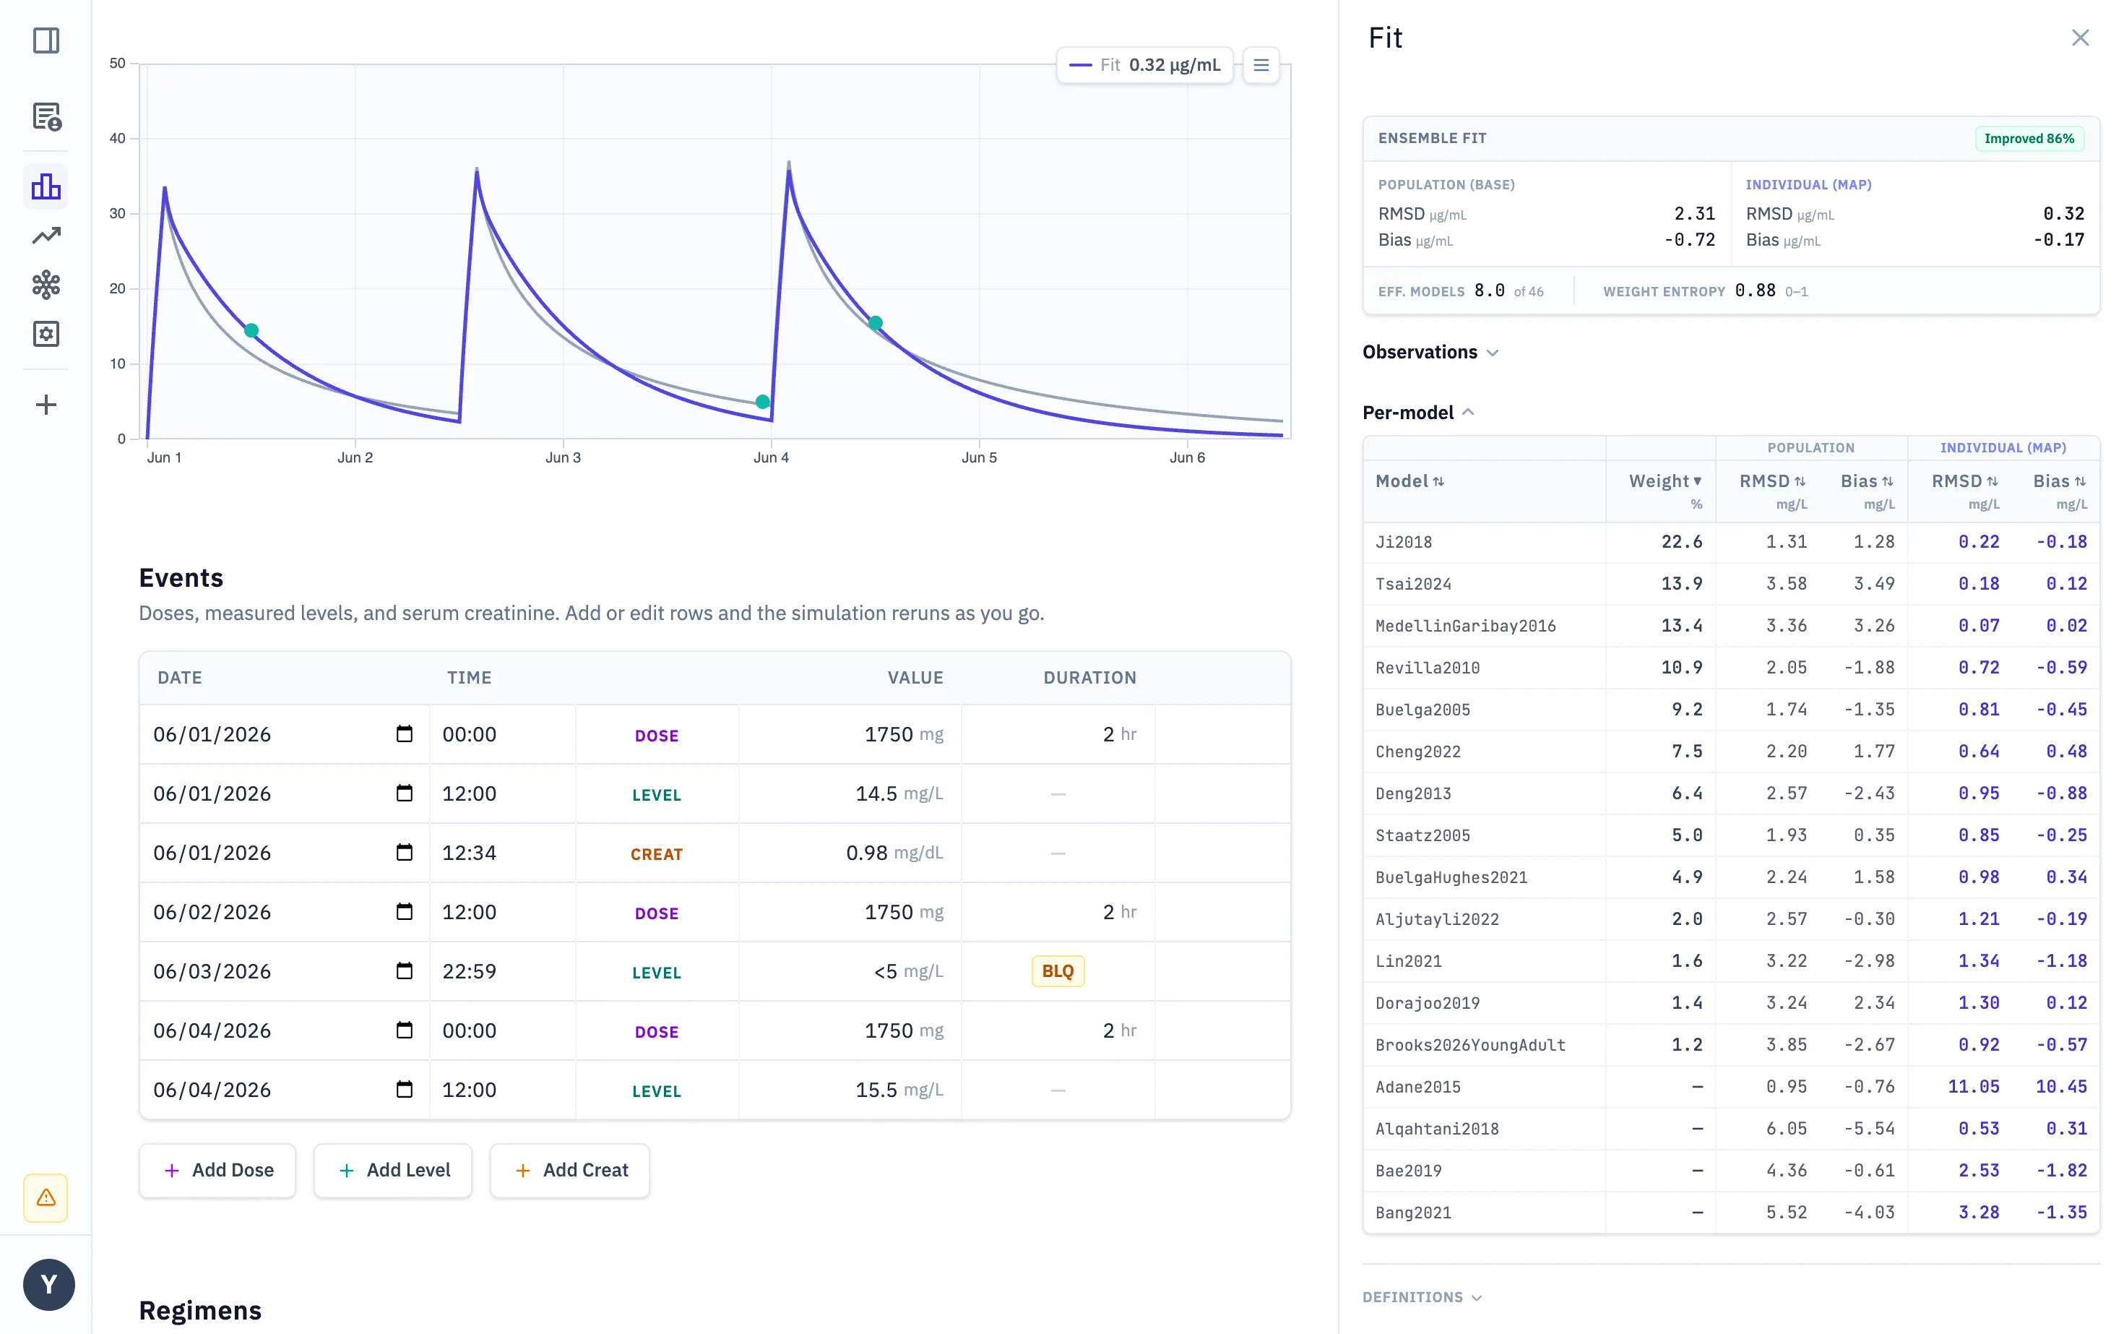
Task: Open calendar picker for 06/04/2026 00:00 dose
Action: point(404,1030)
